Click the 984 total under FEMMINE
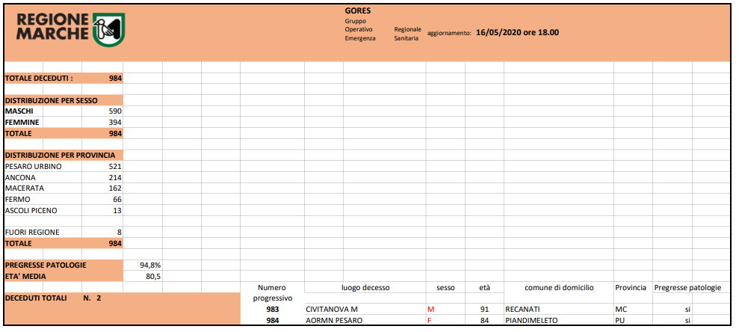 tap(115, 133)
